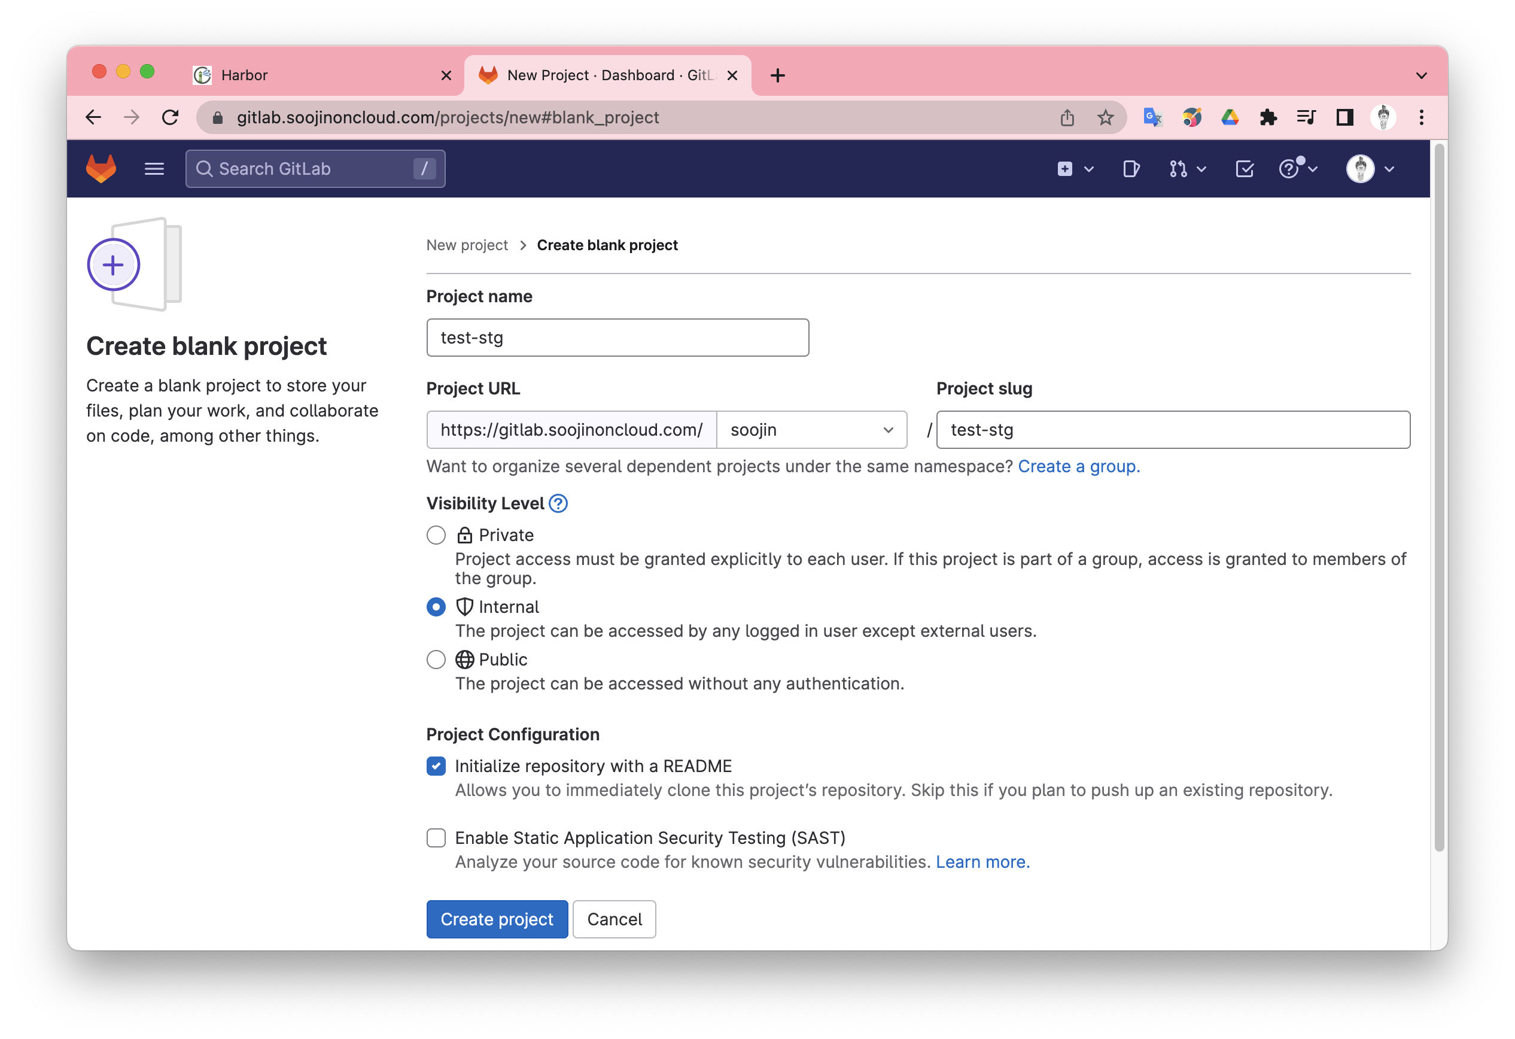Click the GitLab fox logo
1515x1039 pixels.
click(x=101, y=169)
